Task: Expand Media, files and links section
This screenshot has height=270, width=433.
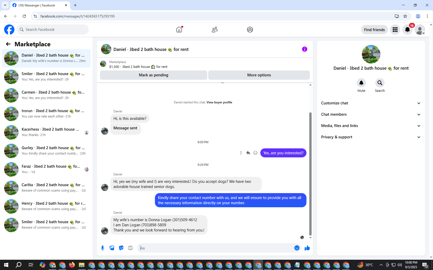Action: tap(371, 126)
